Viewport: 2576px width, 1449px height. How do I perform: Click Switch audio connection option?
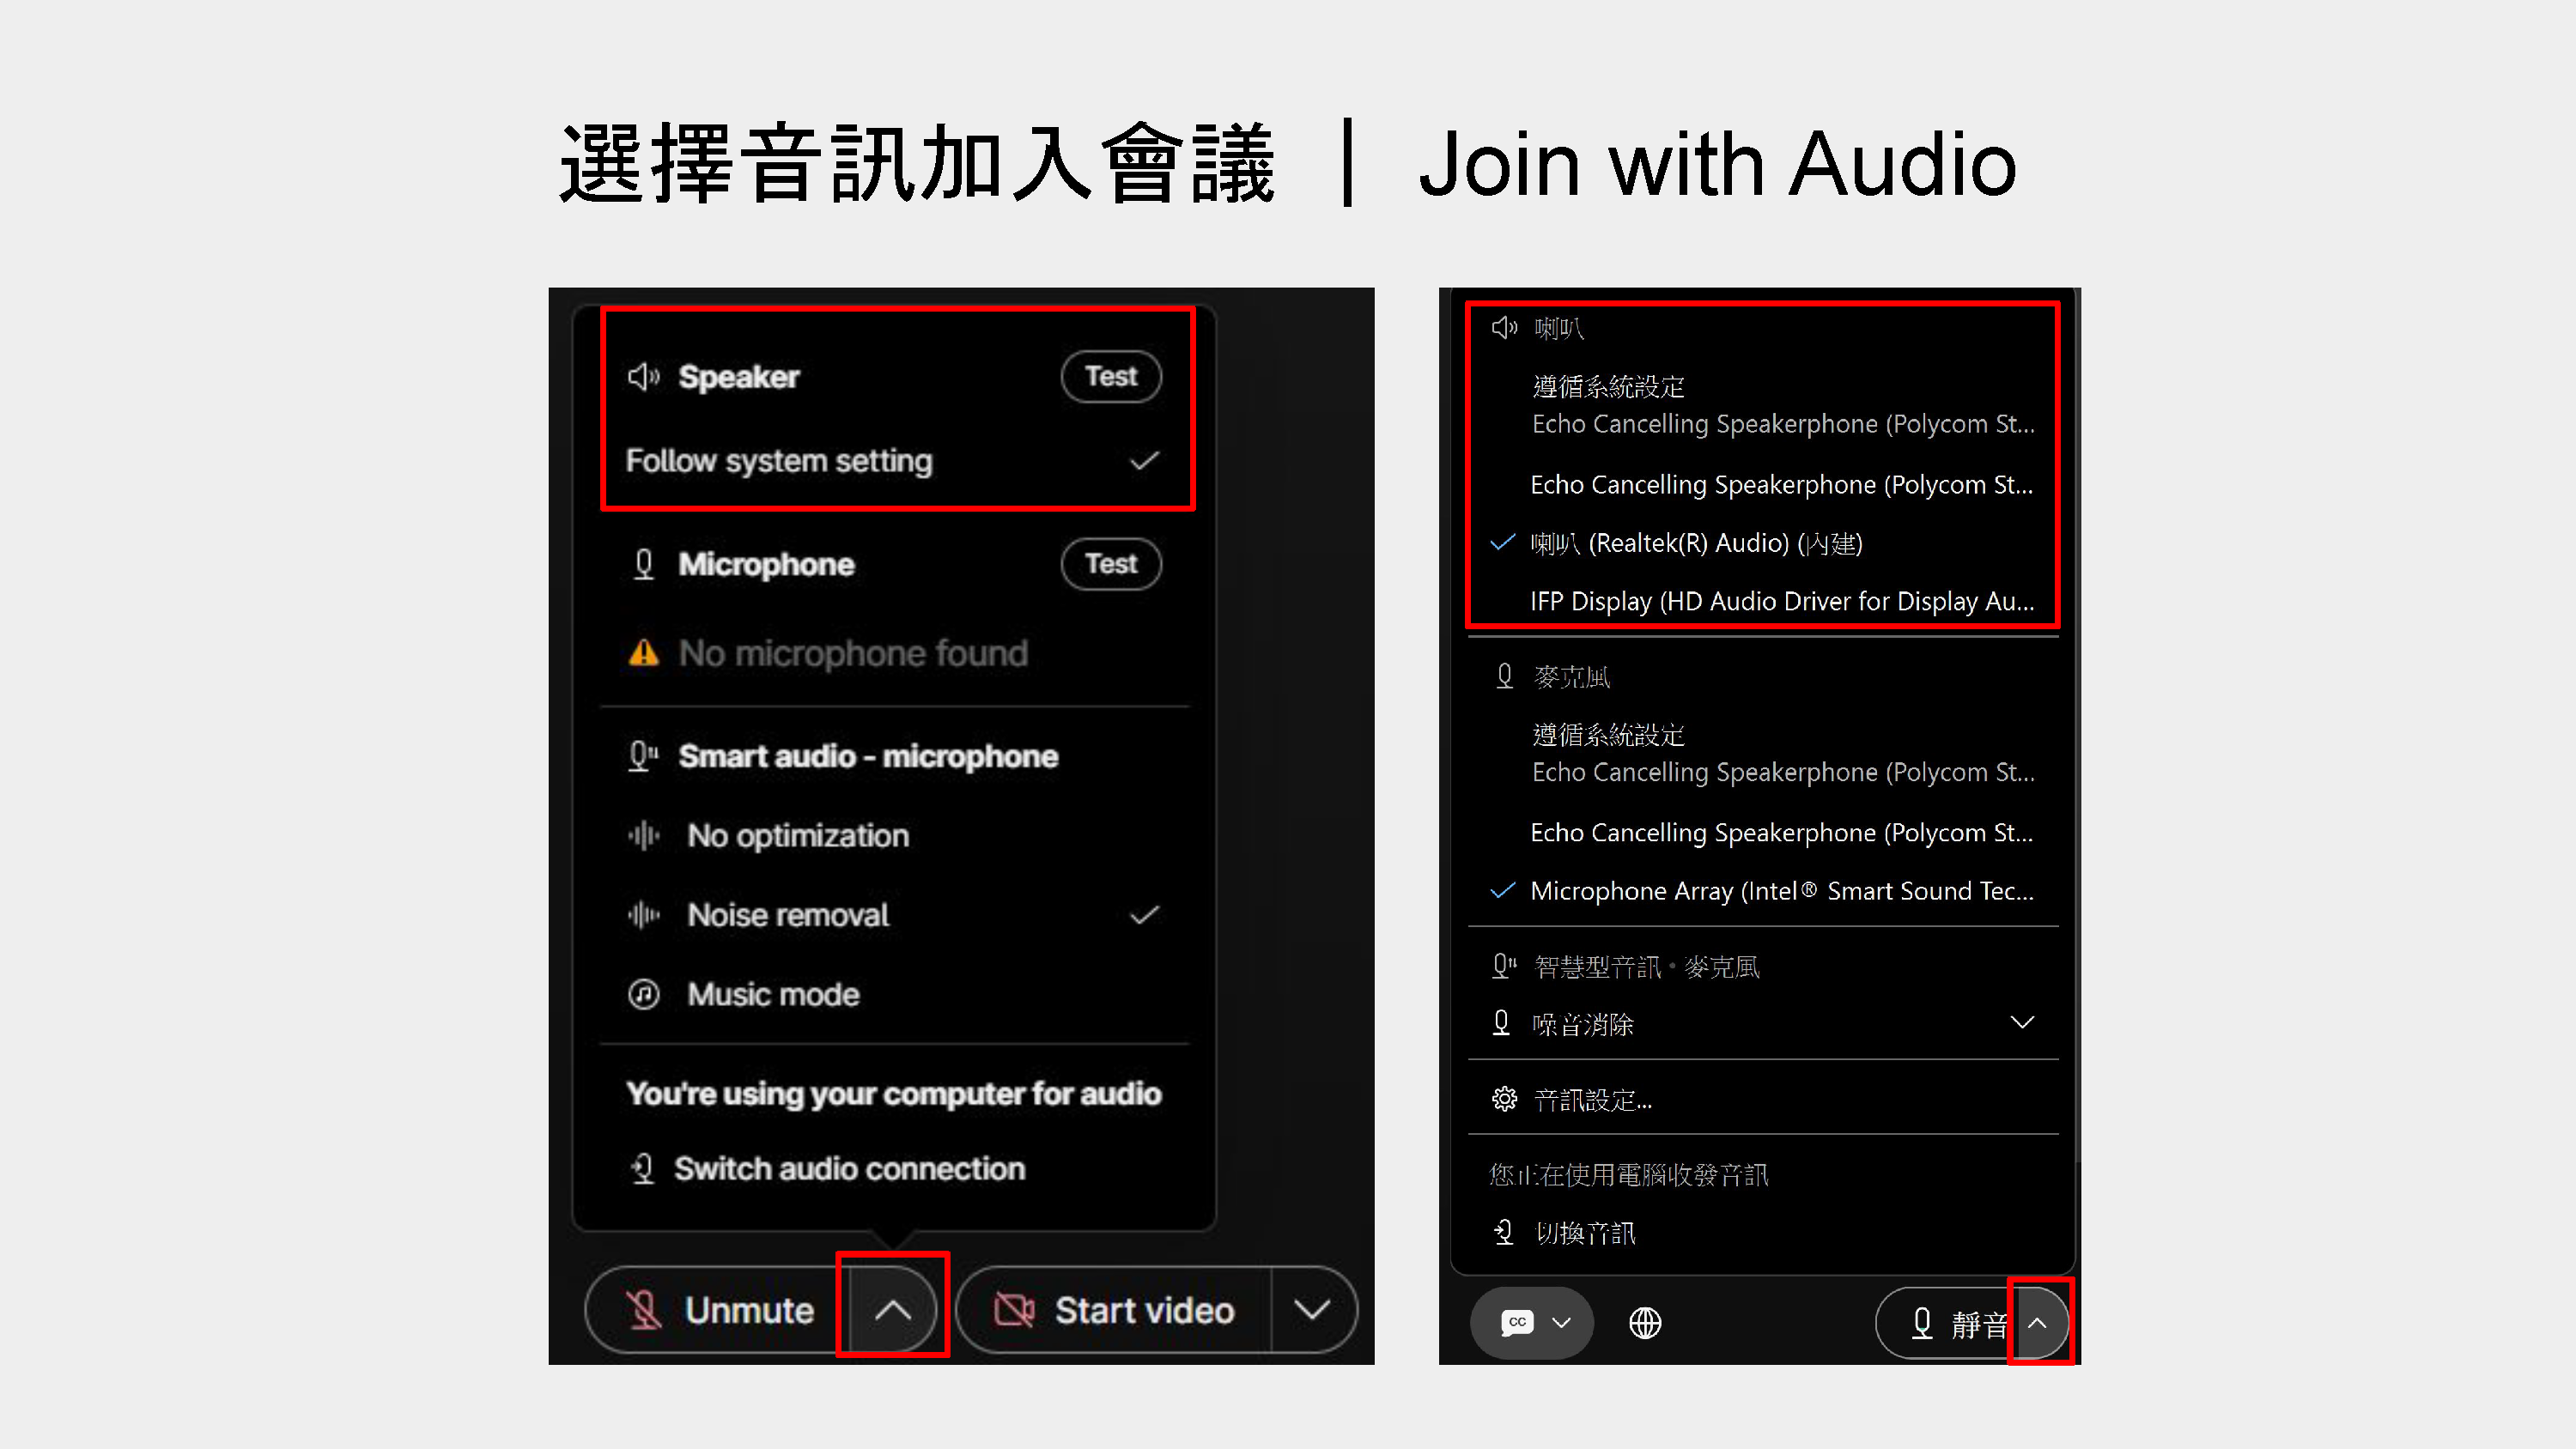[x=849, y=1168]
